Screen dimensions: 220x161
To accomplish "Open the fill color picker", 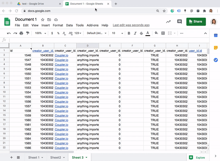I will pos(156,33).
